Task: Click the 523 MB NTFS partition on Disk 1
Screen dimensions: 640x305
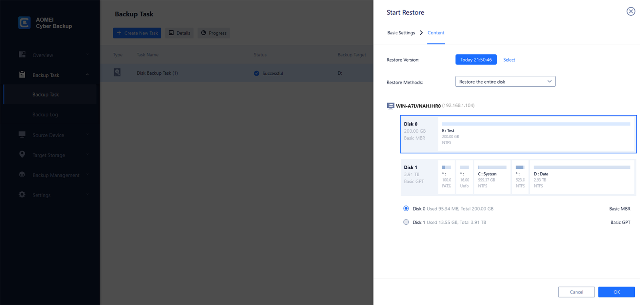Action: pyautogui.click(x=520, y=177)
